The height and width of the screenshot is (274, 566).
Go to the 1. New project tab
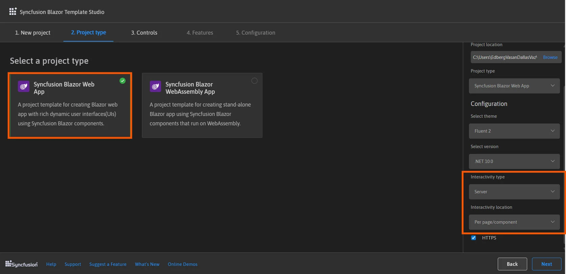tap(33, 32)
